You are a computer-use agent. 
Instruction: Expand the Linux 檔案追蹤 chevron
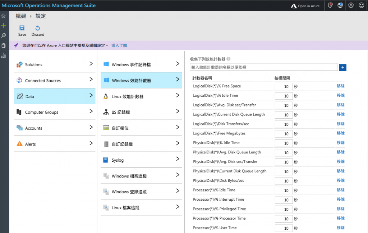[178, 207]
